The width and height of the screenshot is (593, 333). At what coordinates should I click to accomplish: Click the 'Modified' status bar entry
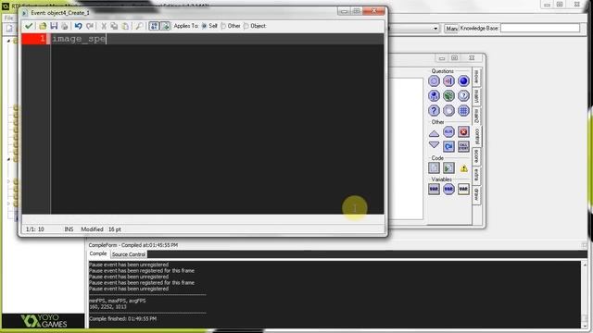(92, 229)
